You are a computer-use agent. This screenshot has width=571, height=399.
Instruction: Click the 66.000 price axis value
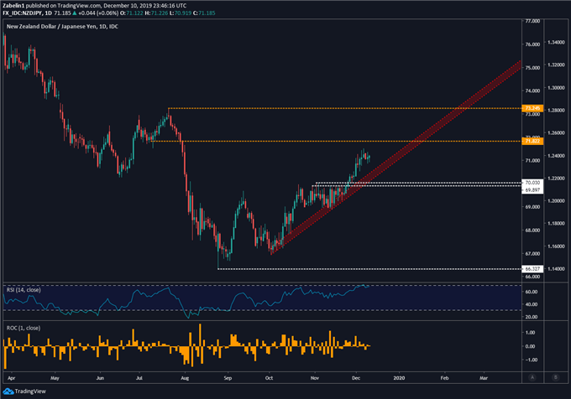coord(532,277)
